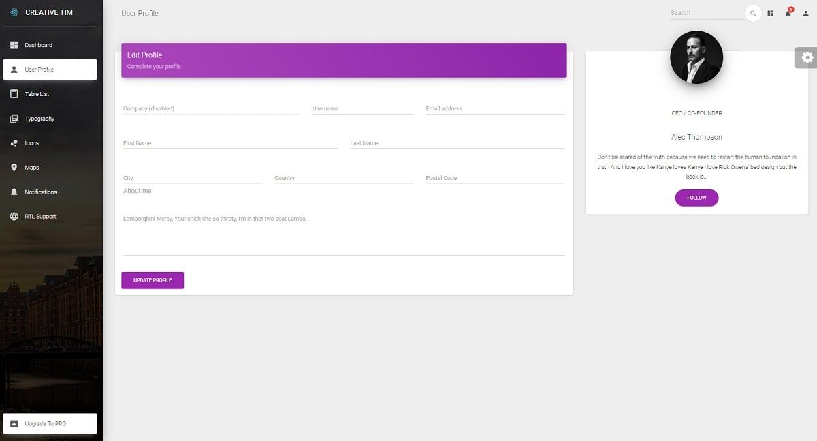Click the apps grid icon near the bell
This screenshot has height=441, width=817.
coord(770,13)
